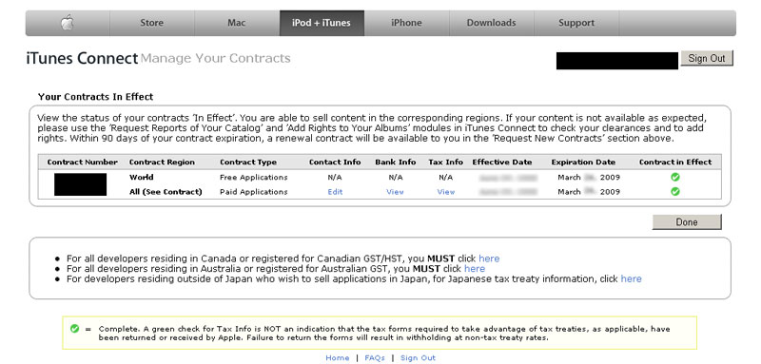Go to Home footer link
This screenshot has width=761, height=364.
pos(338,357)
